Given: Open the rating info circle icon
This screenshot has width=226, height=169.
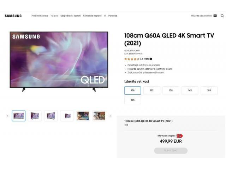Looking at the screenshot, I should click(x=151, y=59).
